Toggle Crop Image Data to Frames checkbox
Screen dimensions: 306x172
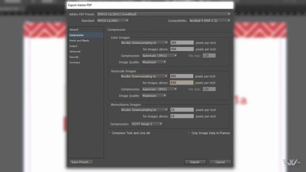click(x=189, y=133)
